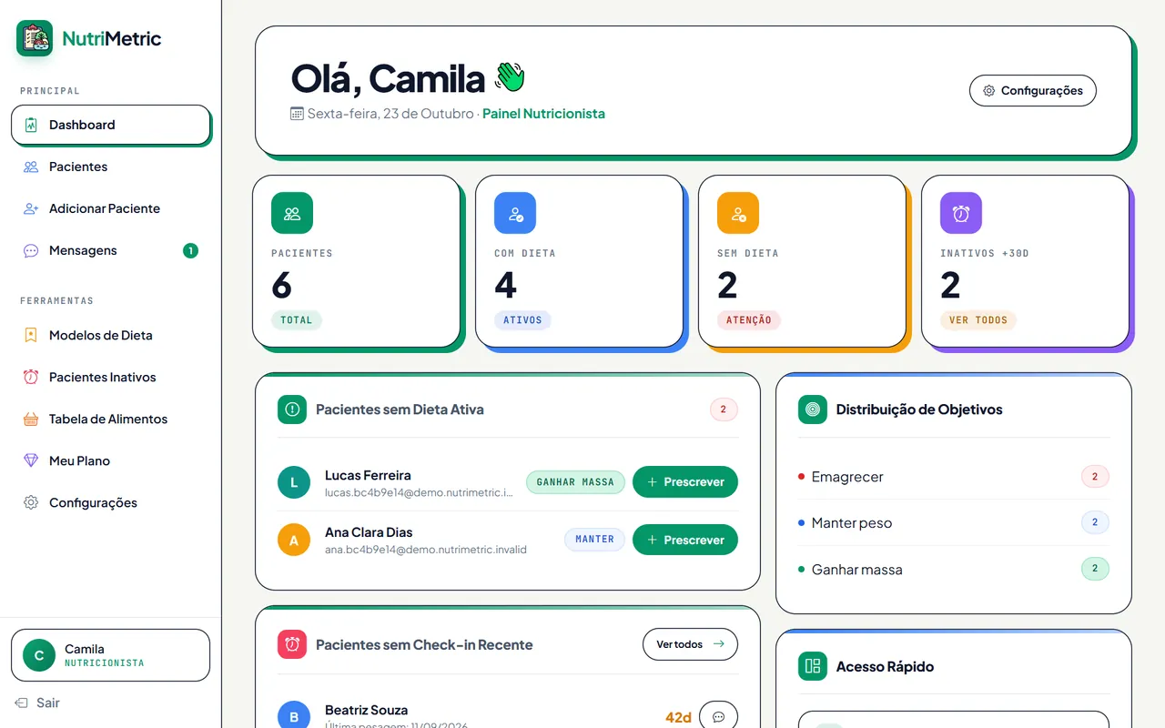1165x728 pixels.
Task: Open Mensagens in the sidebar
Action: click(x=110, y=250)
